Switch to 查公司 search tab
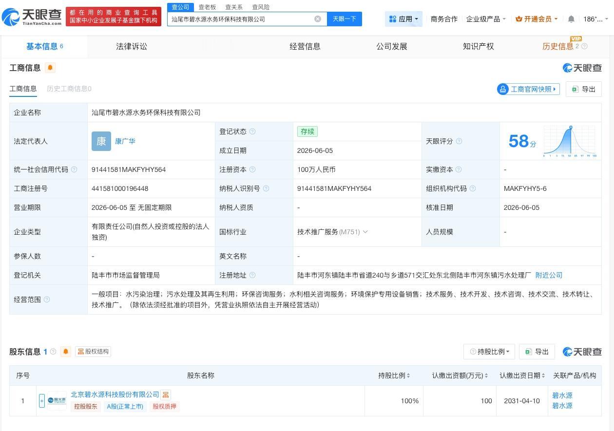Screen dimensions: 614x431 pyautogui.click(x=180, y=7)
